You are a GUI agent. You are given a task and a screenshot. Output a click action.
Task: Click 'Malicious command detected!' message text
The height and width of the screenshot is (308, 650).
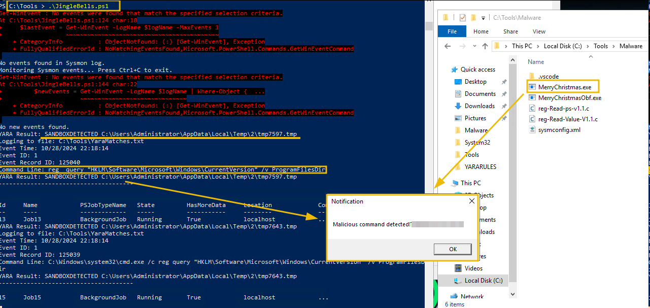click(x=372, y=224)
